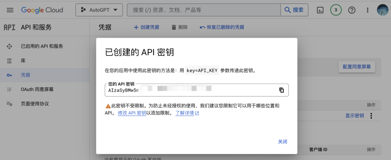Click the OAuth 同意屏幕 icon
The width and height of the screenshot is (391, 160).
pyautogui.click(x=9, y=89)
